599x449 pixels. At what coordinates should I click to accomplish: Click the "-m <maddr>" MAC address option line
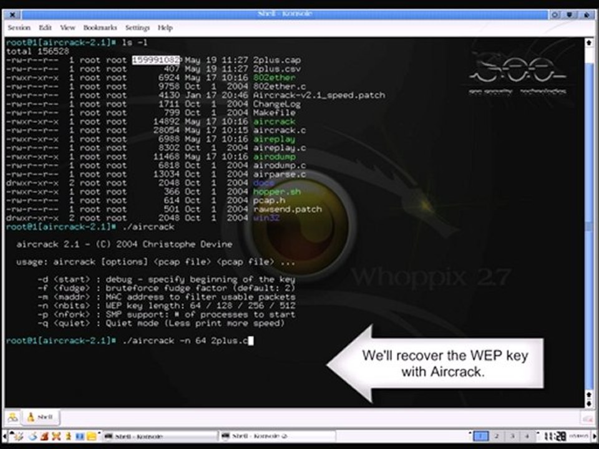point(166,297)
